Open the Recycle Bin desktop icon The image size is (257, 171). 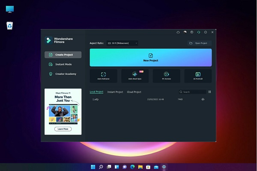(10, 26)
